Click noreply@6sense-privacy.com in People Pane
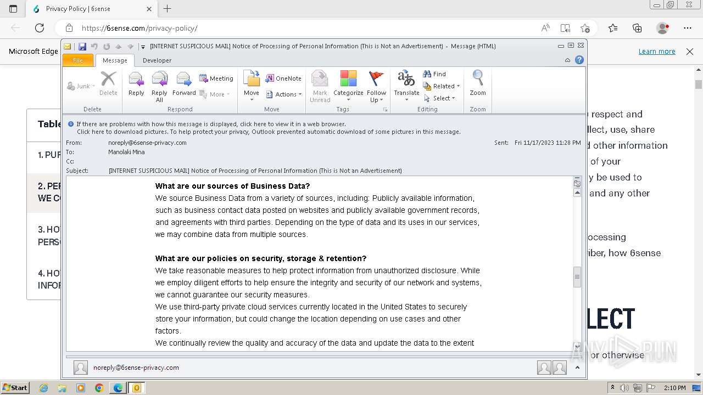This screenshot has height=395, width=703. [136, 368]
